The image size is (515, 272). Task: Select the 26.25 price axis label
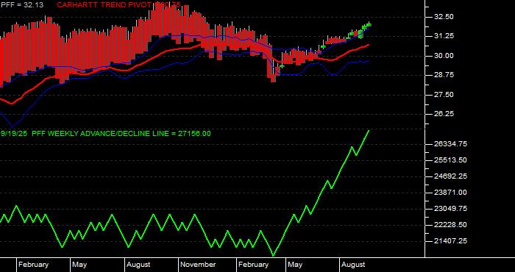[444, 114]
